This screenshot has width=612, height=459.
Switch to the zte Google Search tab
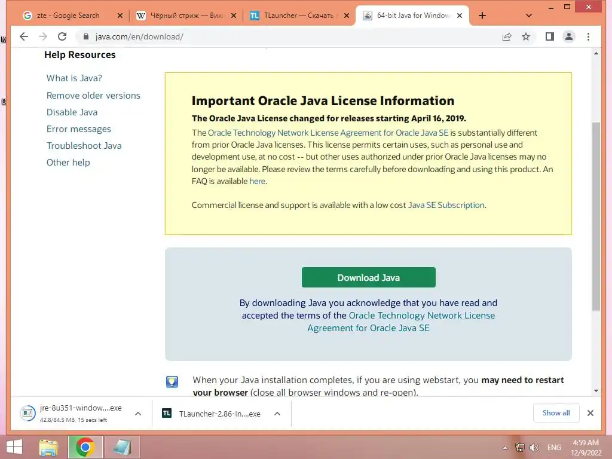68,16
